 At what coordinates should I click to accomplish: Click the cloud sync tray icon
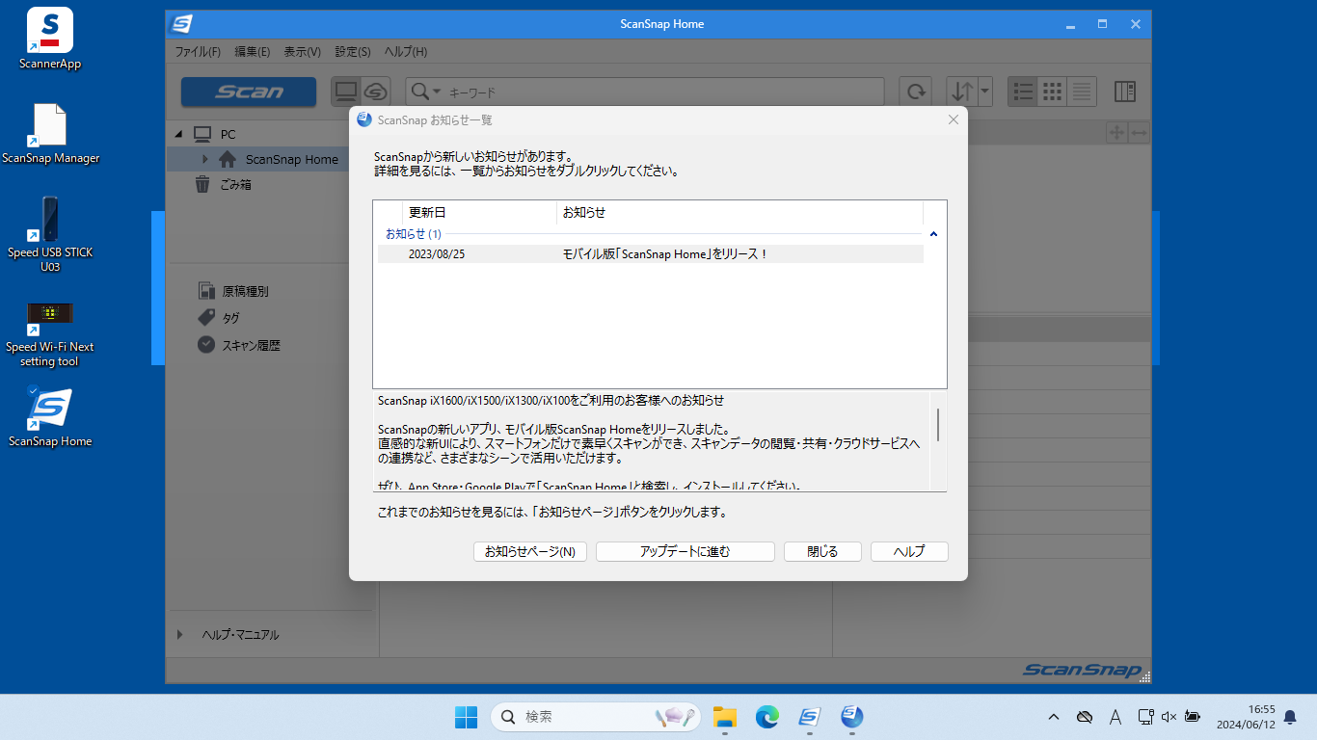1085,717
